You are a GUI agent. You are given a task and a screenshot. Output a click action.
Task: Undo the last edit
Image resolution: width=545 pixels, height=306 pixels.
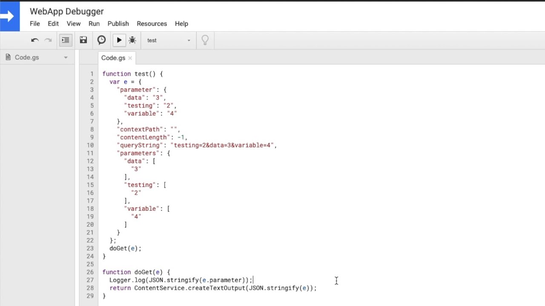click(x=35, y=40)
